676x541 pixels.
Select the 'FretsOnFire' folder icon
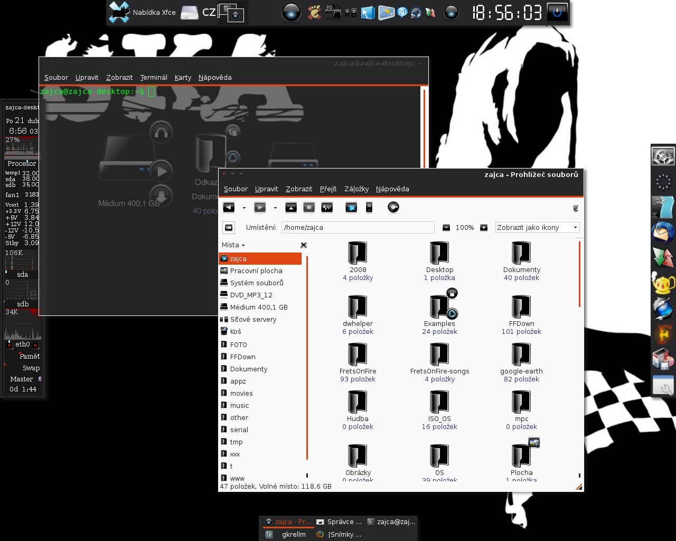[358, 355]
